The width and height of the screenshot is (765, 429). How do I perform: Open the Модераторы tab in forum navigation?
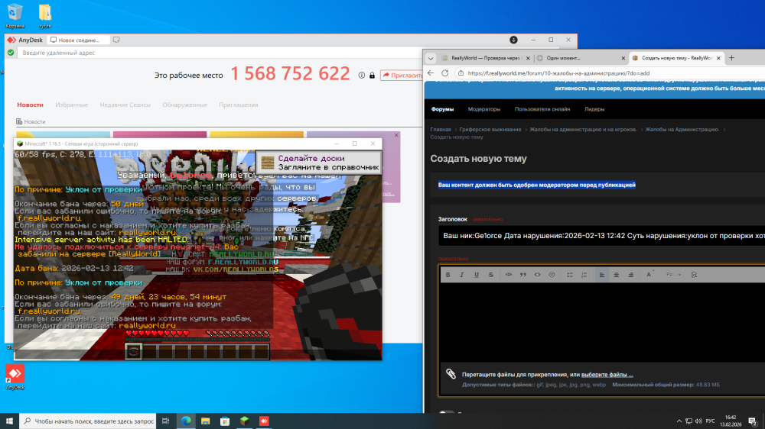point(484,109)
